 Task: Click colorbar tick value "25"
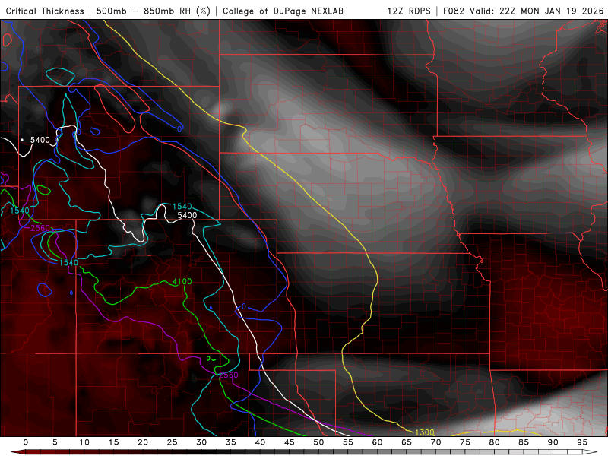(173, 442)
